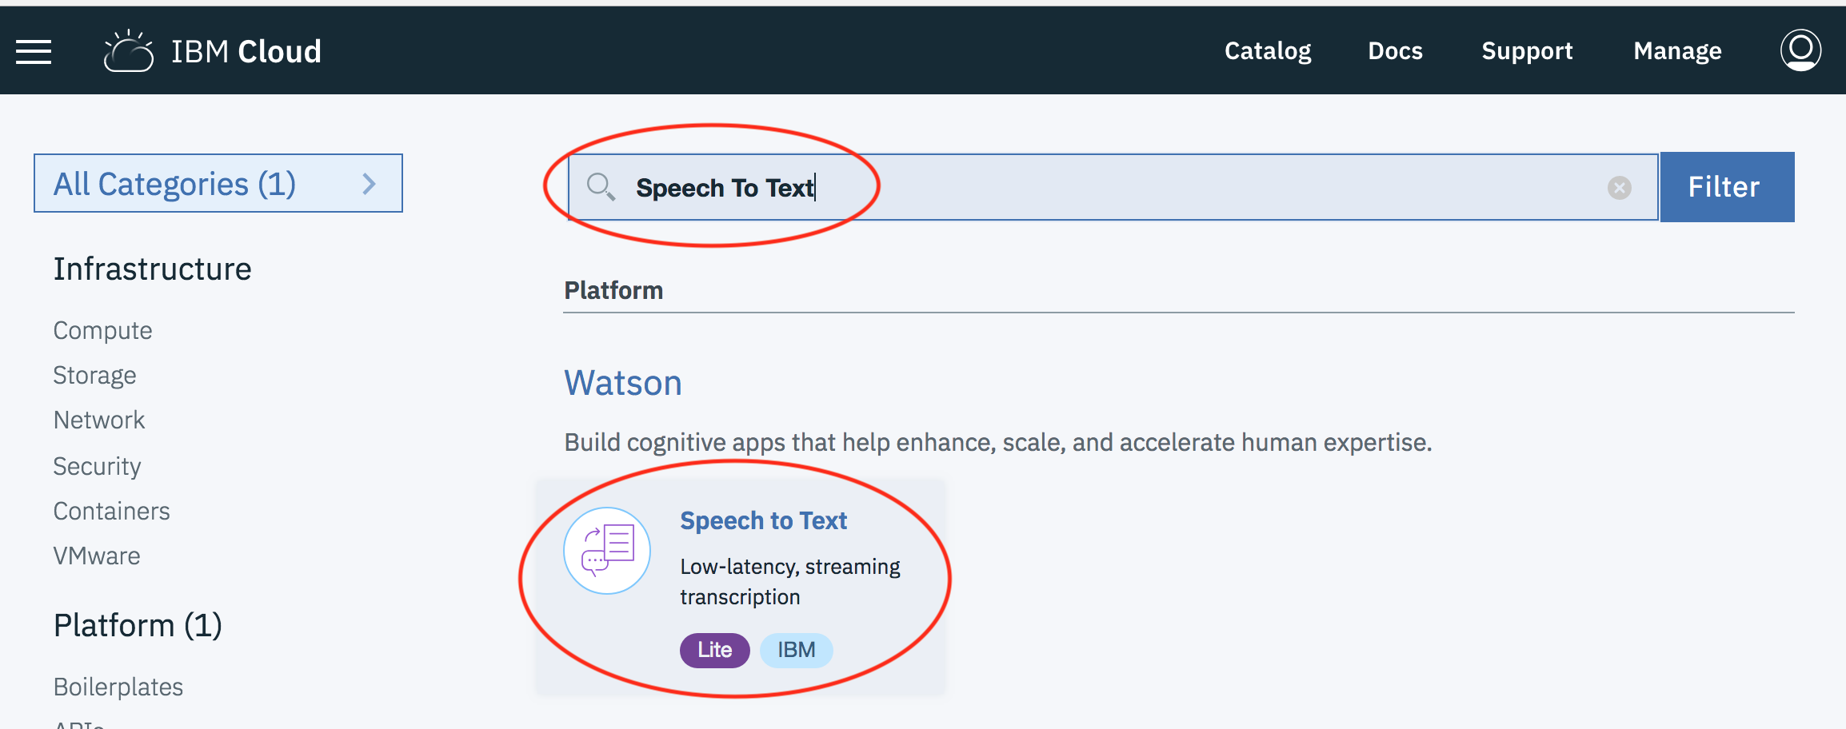The height and width of the screenshot is (729, 1846).
Task: Open the hamburger navigation menu
Action: coord(34,52)
